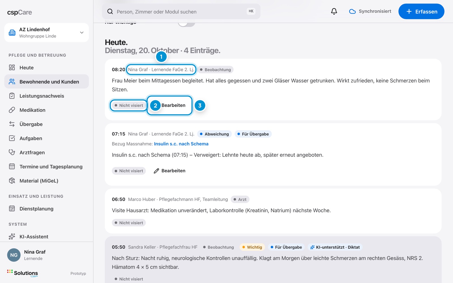The width and height of the screenshot is (453, 283).
Task: Open Bewohnende und Kunden section
Action: click(x=46, y=82)
